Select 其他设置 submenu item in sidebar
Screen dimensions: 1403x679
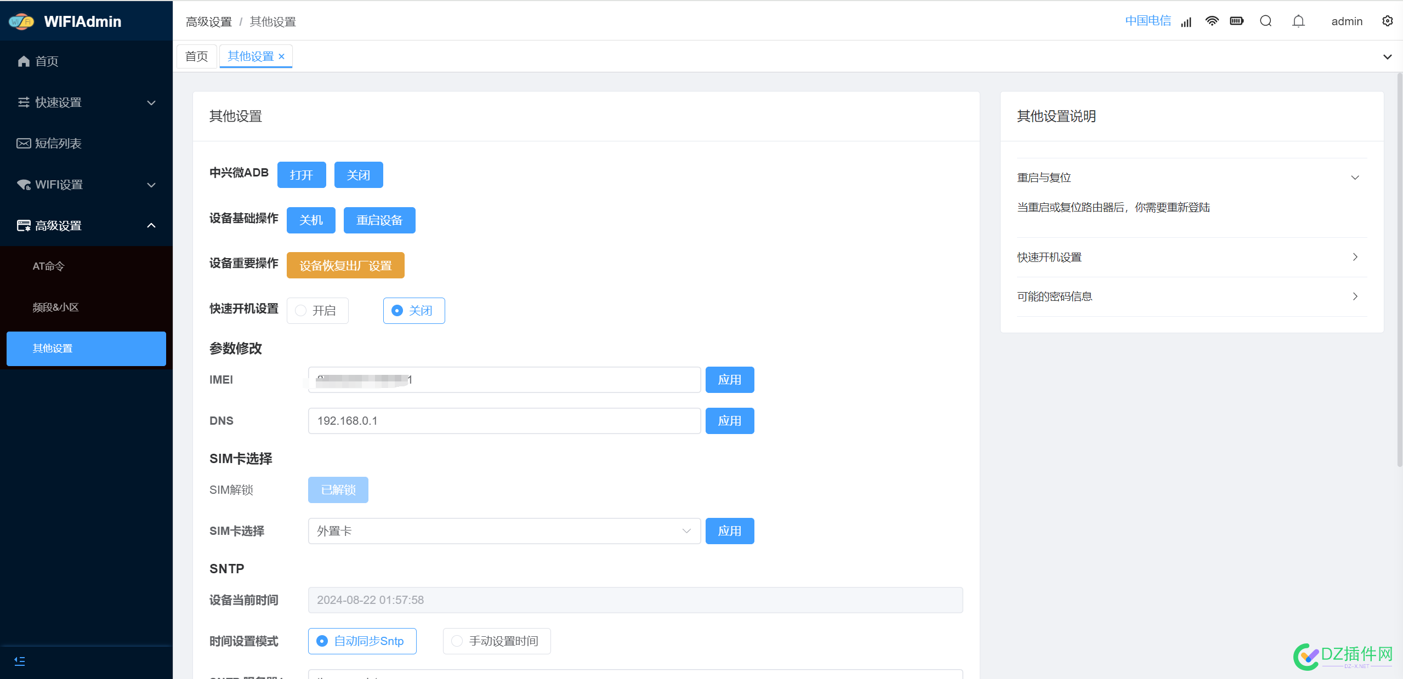[x=86, y=349]
